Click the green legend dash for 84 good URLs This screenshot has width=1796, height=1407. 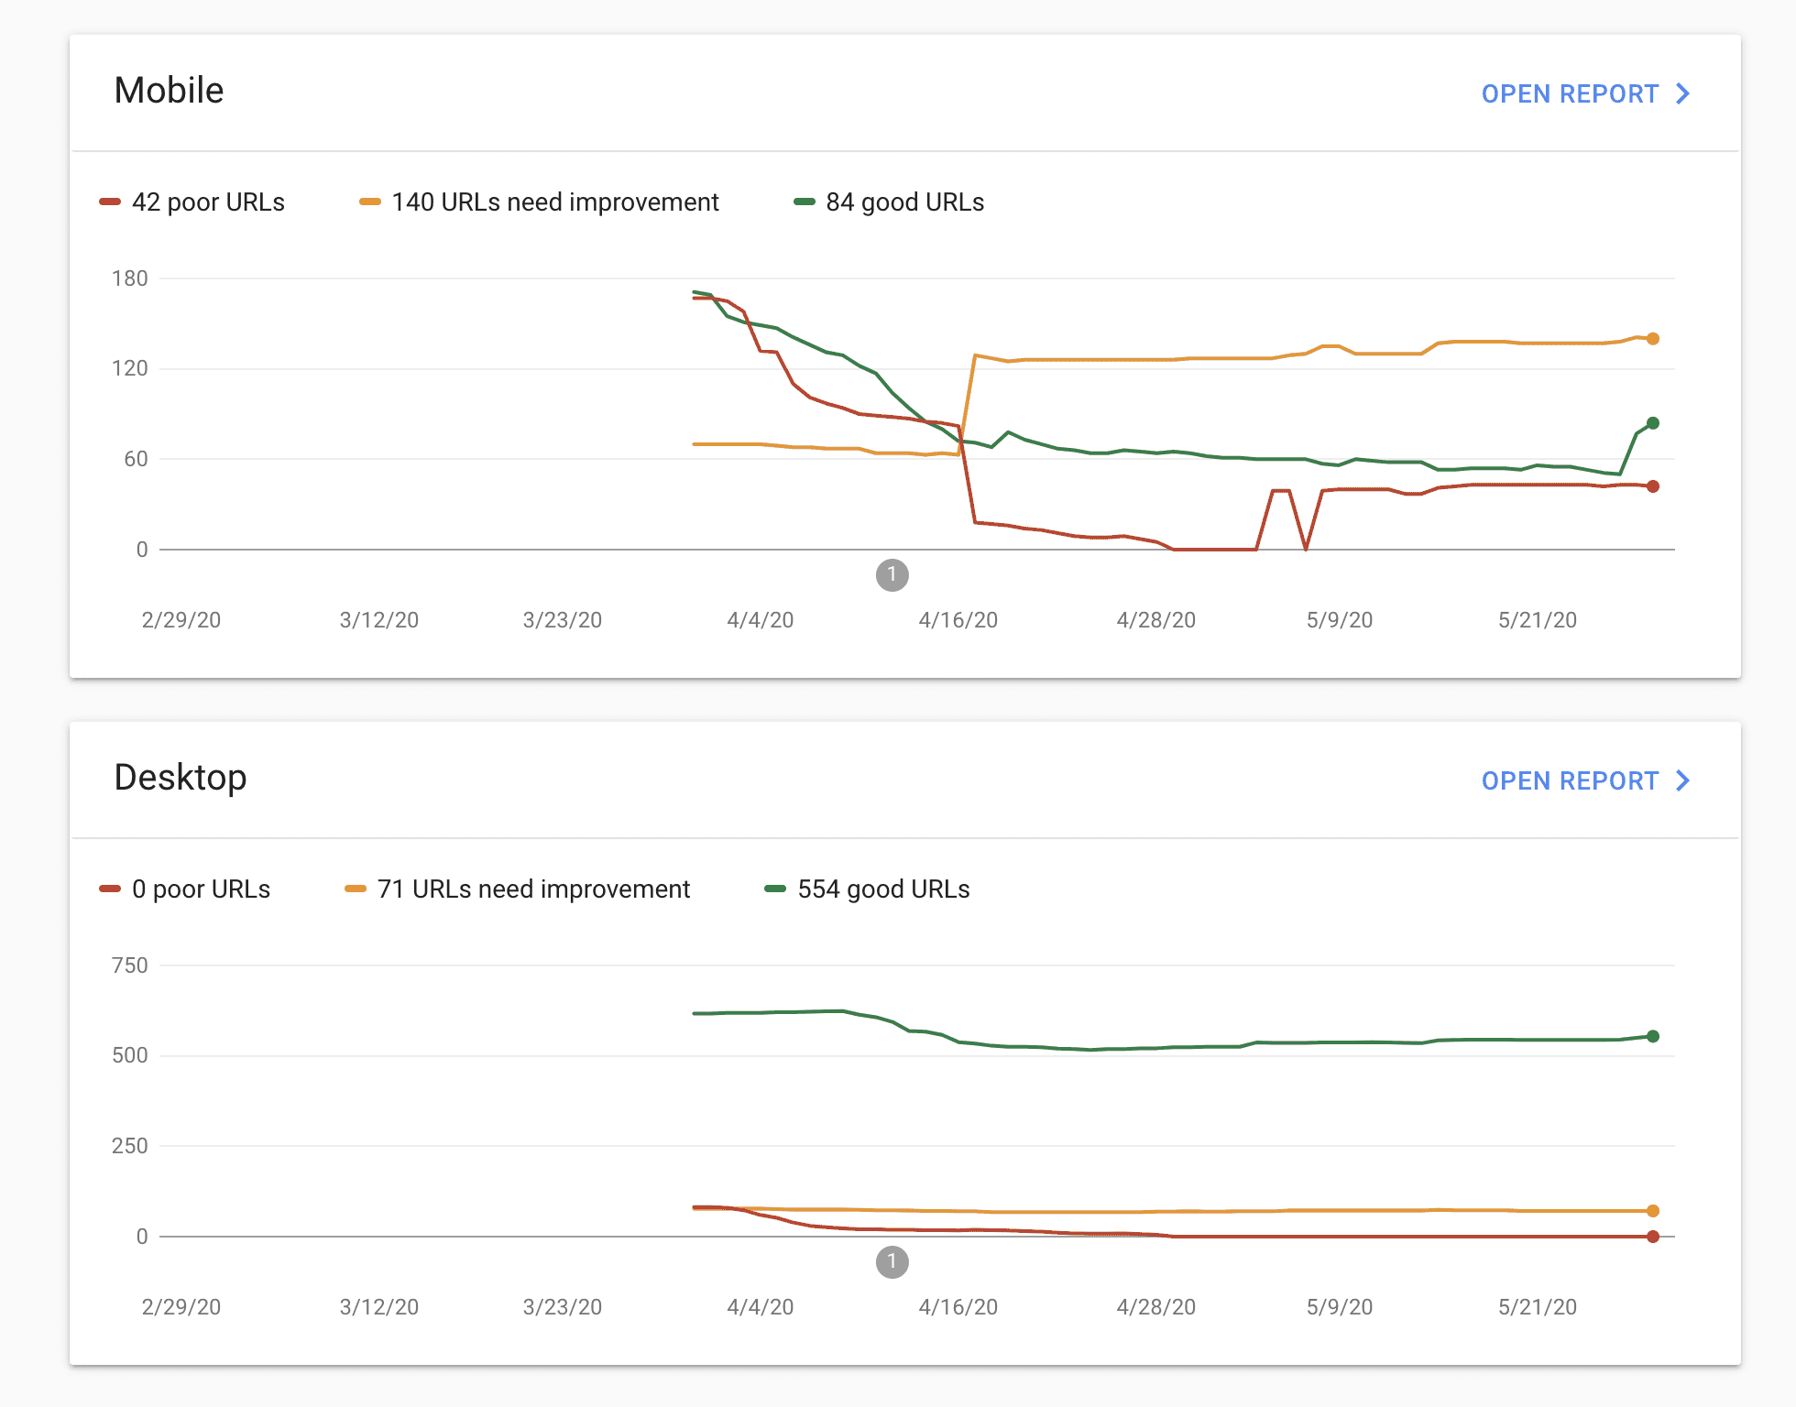pos(804,202)
